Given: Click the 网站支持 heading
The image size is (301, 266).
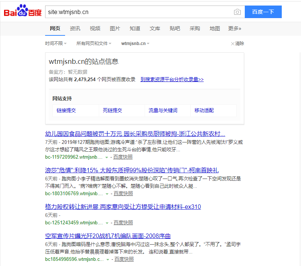Looking at the screenshot, I should click(x=62, y=99).
